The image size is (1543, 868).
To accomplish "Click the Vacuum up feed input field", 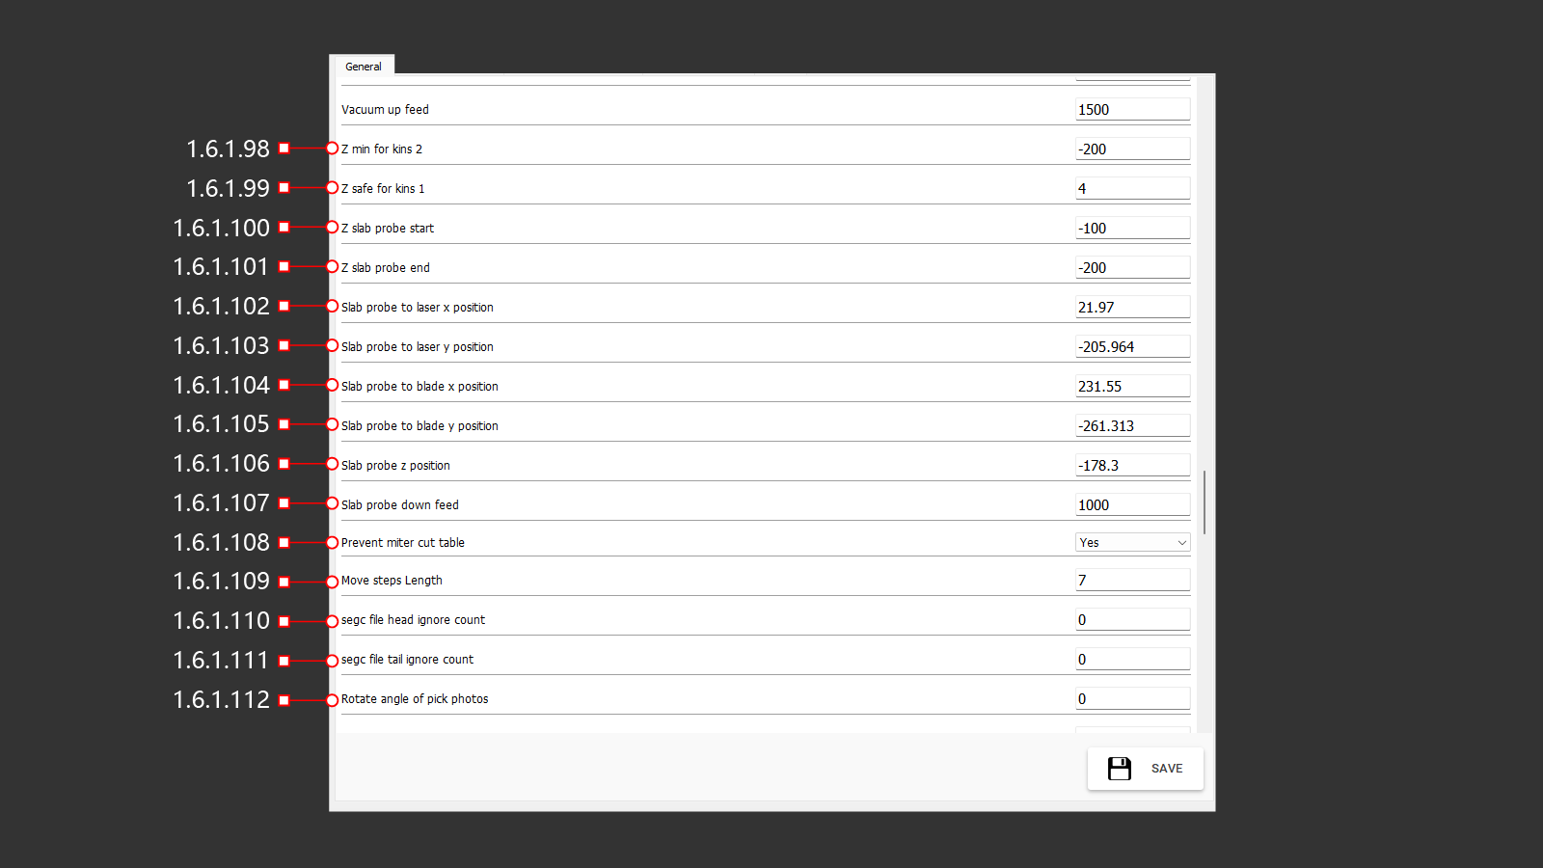I will coord(1132,110).
